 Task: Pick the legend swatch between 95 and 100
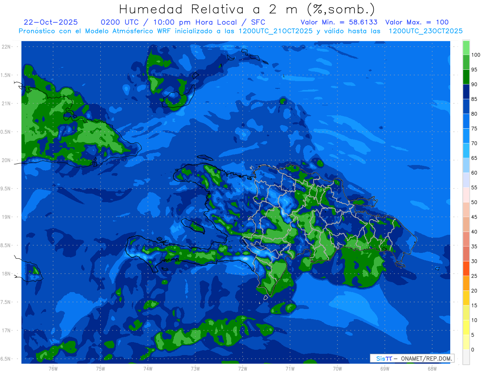click(466, 62)
